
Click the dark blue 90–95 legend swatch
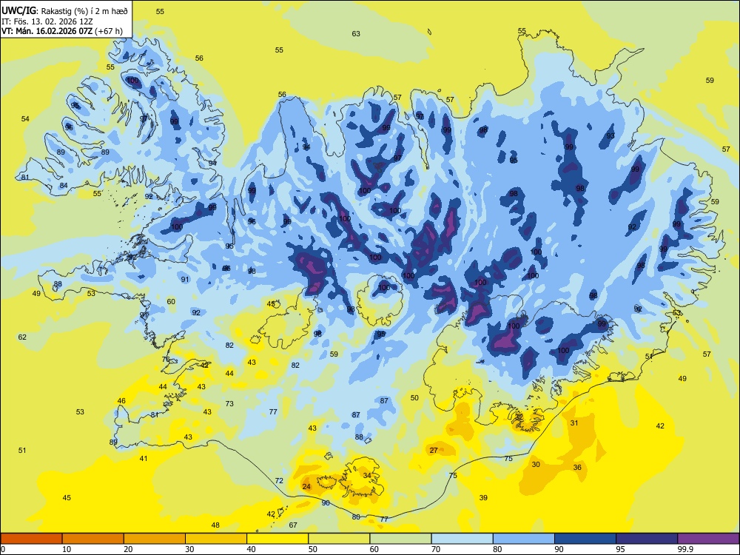(585, 539)
